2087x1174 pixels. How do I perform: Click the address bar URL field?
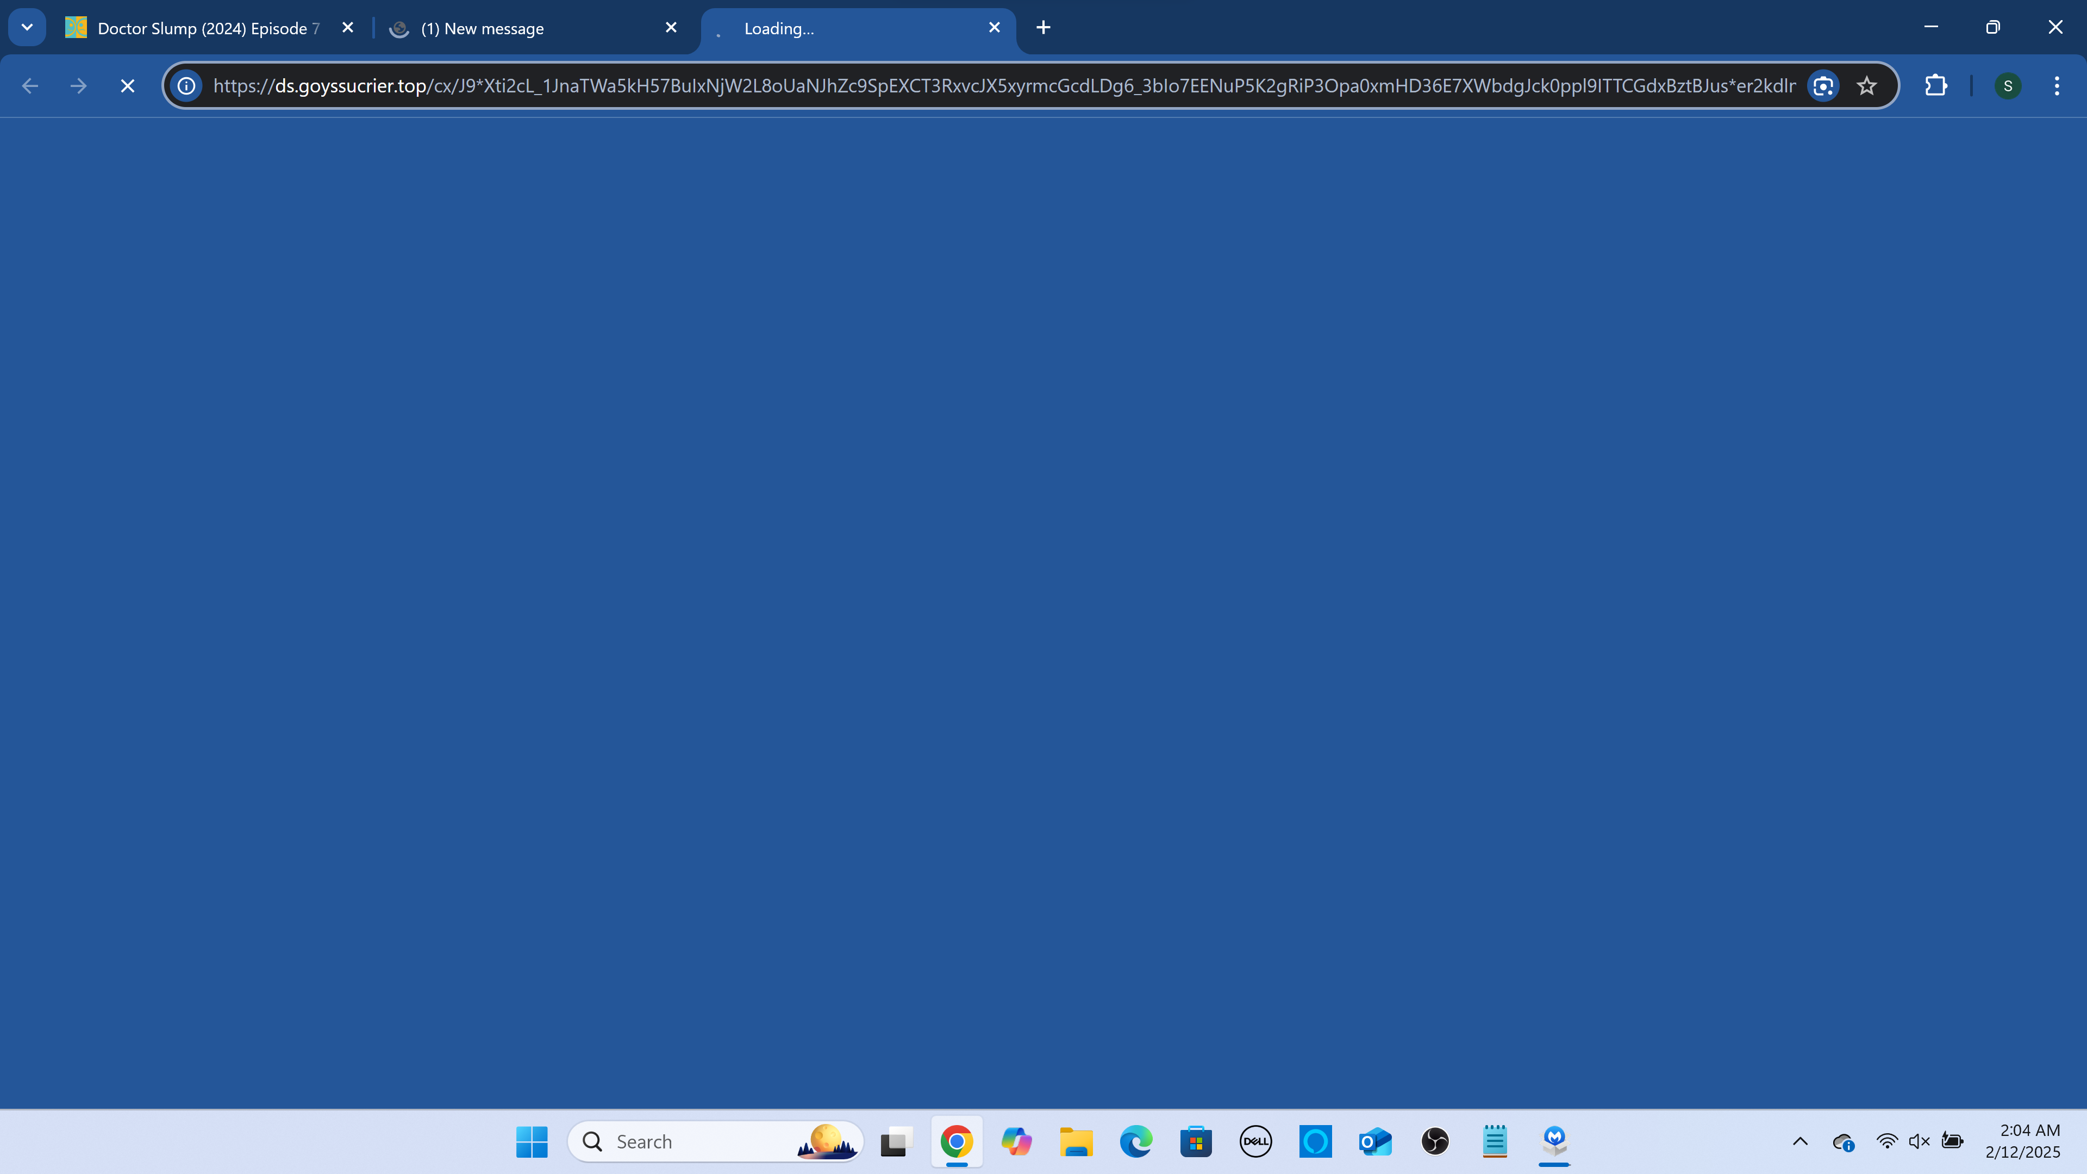[972, 86]
